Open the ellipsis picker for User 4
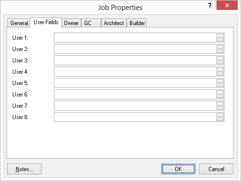This screenshot has width=241, height=181. [x=220, y=72]
